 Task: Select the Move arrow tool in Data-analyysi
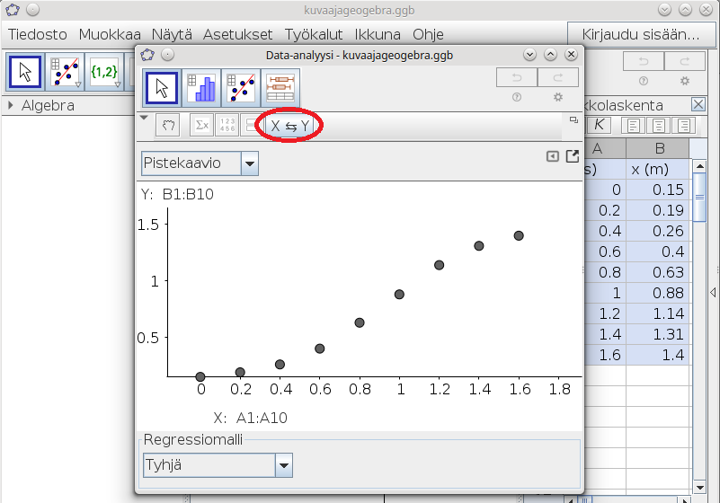tap(162, 88)
